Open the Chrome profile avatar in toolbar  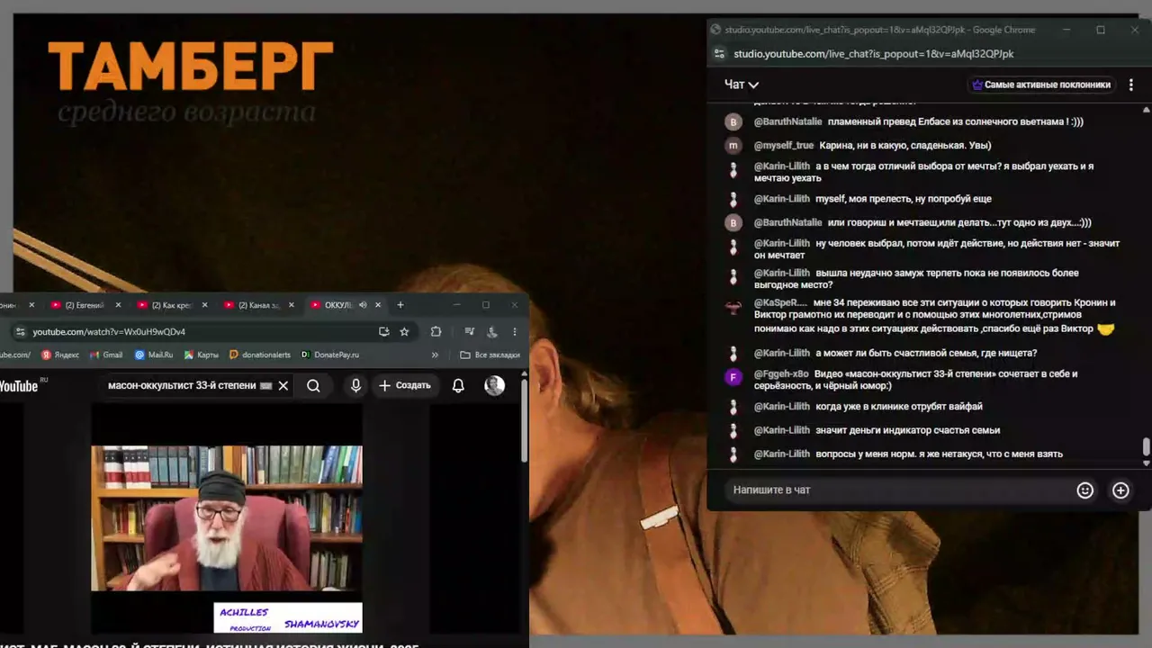point(491,331)
